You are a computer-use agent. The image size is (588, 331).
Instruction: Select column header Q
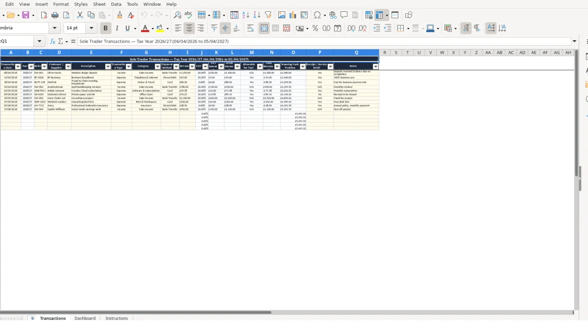[356, 52]
